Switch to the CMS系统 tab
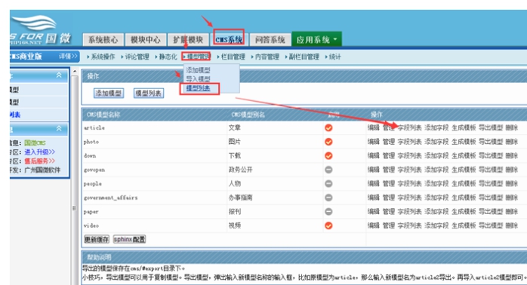This screenshot has width=527, height=285. (x=229, y=40)
